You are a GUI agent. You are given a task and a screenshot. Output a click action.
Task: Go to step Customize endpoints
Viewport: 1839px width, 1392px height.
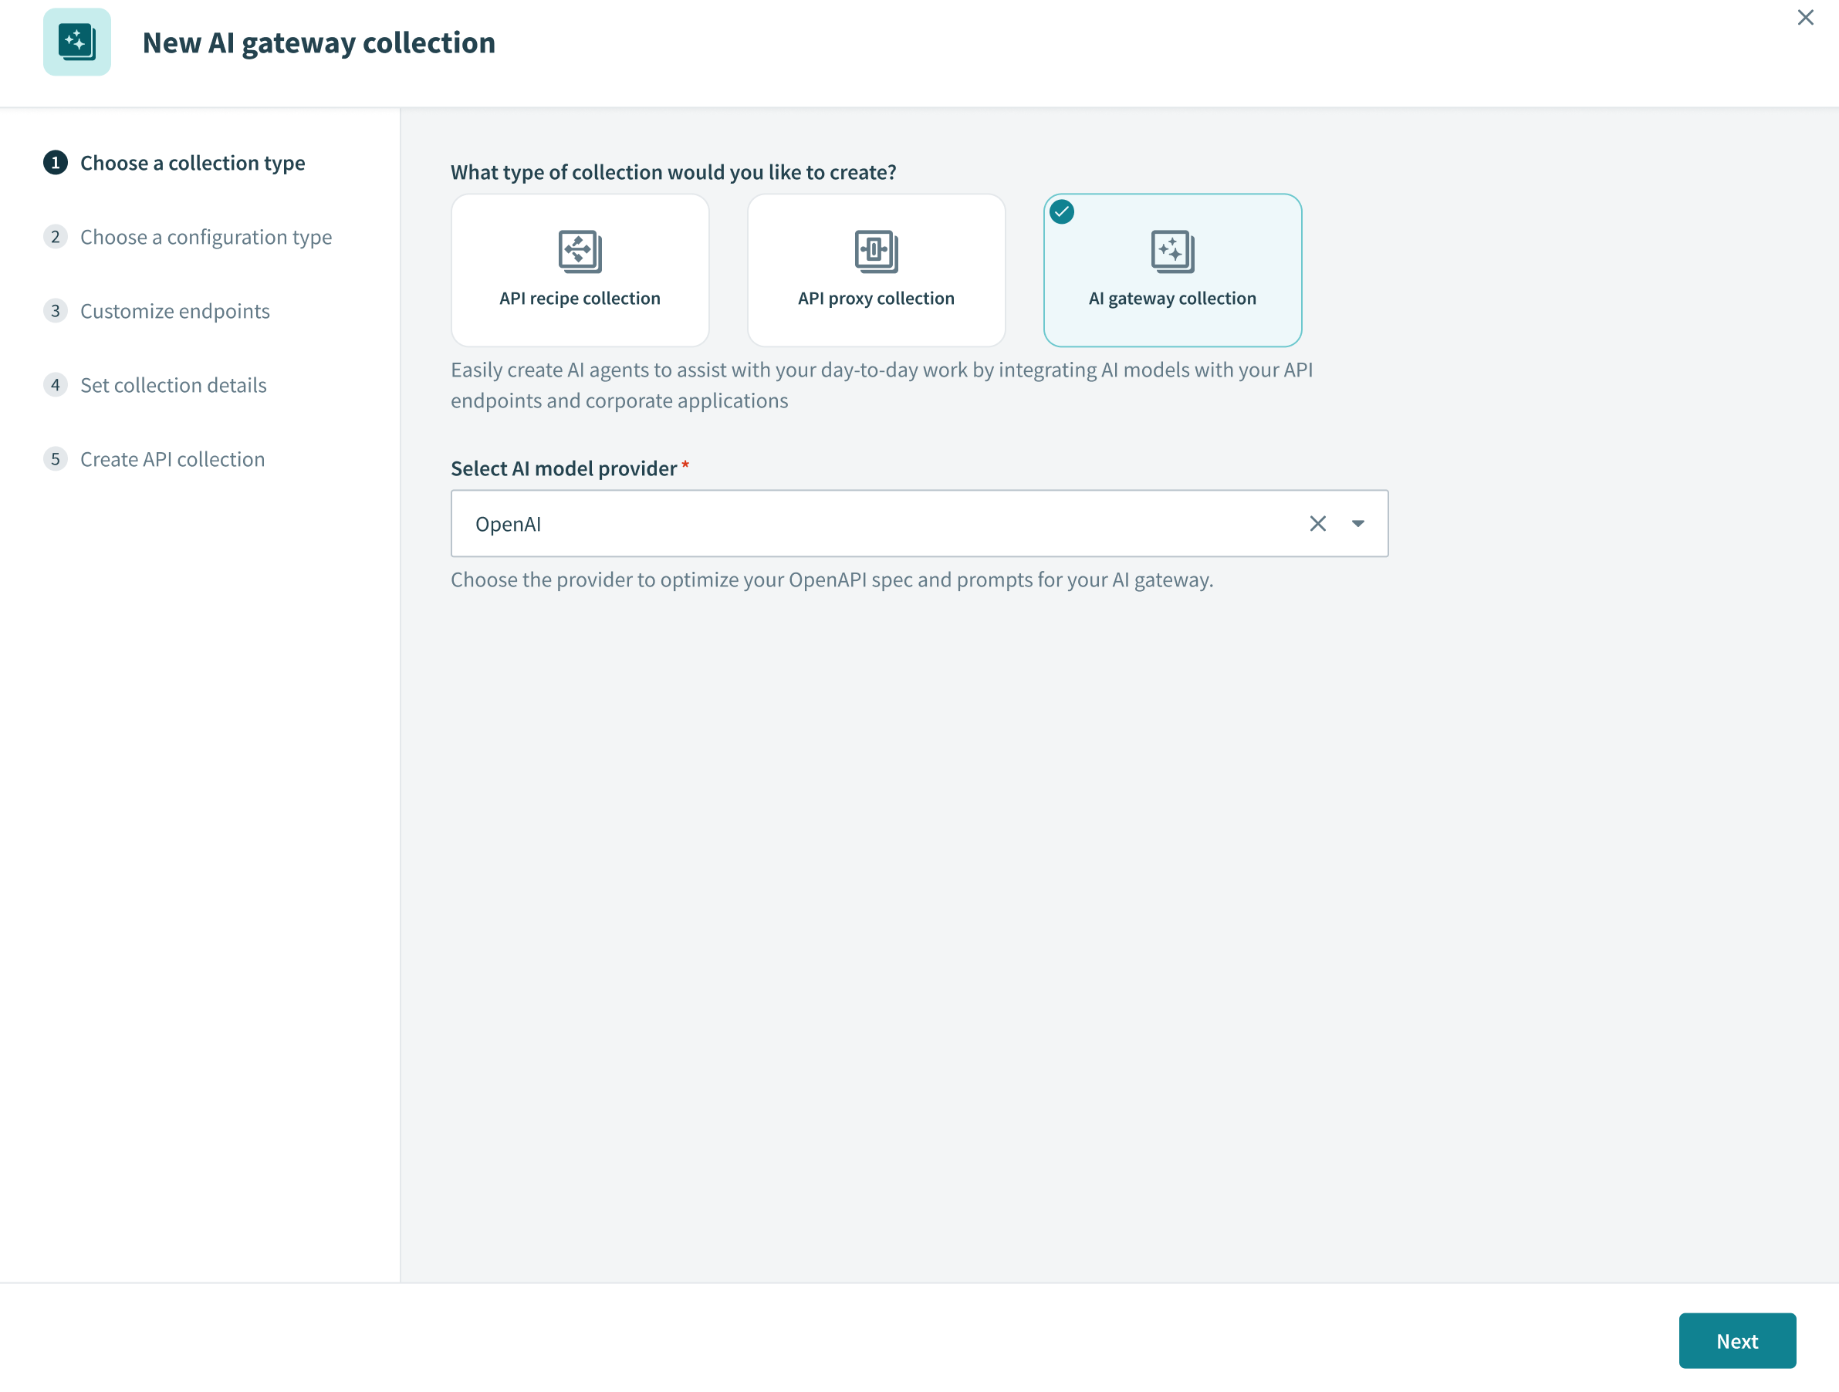click(157, 311)
